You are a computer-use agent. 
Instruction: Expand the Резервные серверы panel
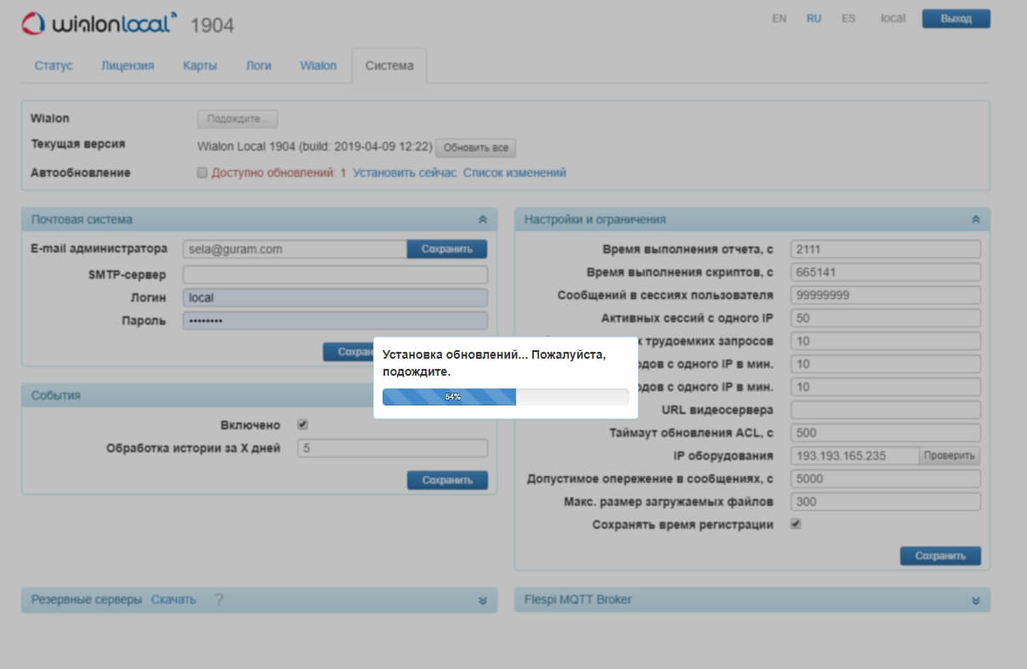coord(481,599)
